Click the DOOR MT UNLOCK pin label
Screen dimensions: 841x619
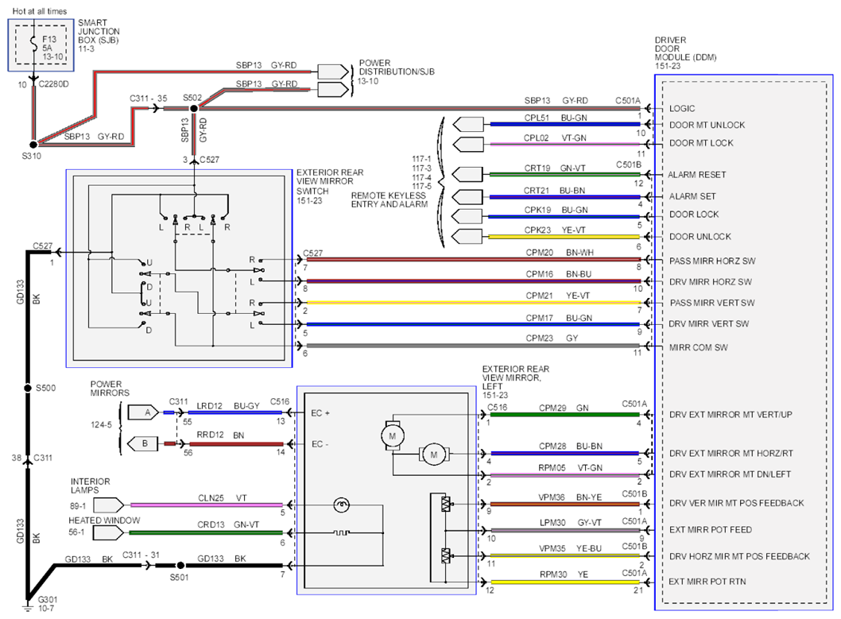(707, 125)
